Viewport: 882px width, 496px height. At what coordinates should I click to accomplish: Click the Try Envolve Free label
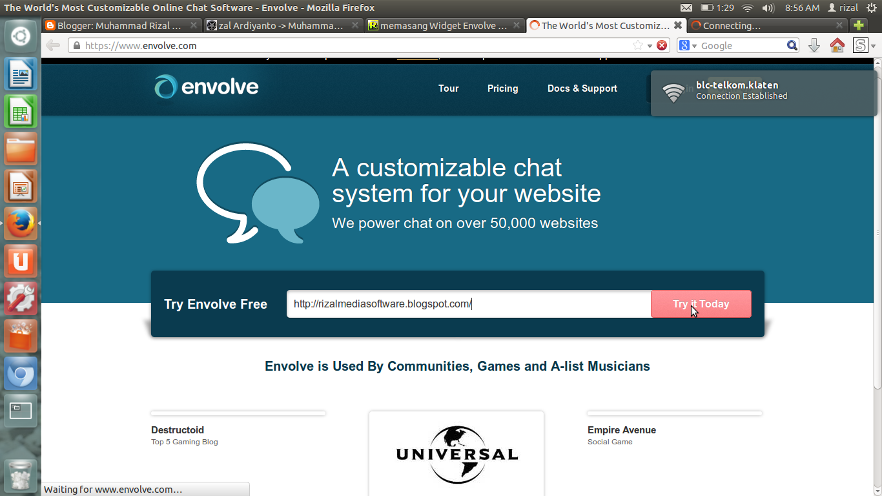pyautogui.click(x=216, y=304)
